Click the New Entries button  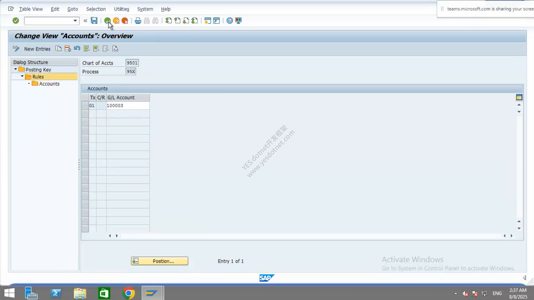(37, 49)
